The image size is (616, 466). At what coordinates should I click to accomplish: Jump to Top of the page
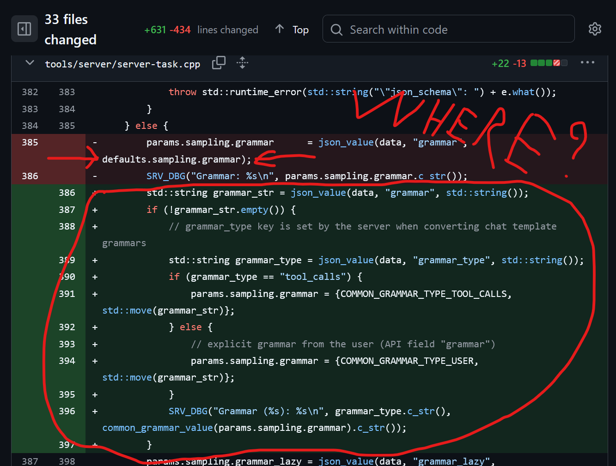(x=292, y=30)
